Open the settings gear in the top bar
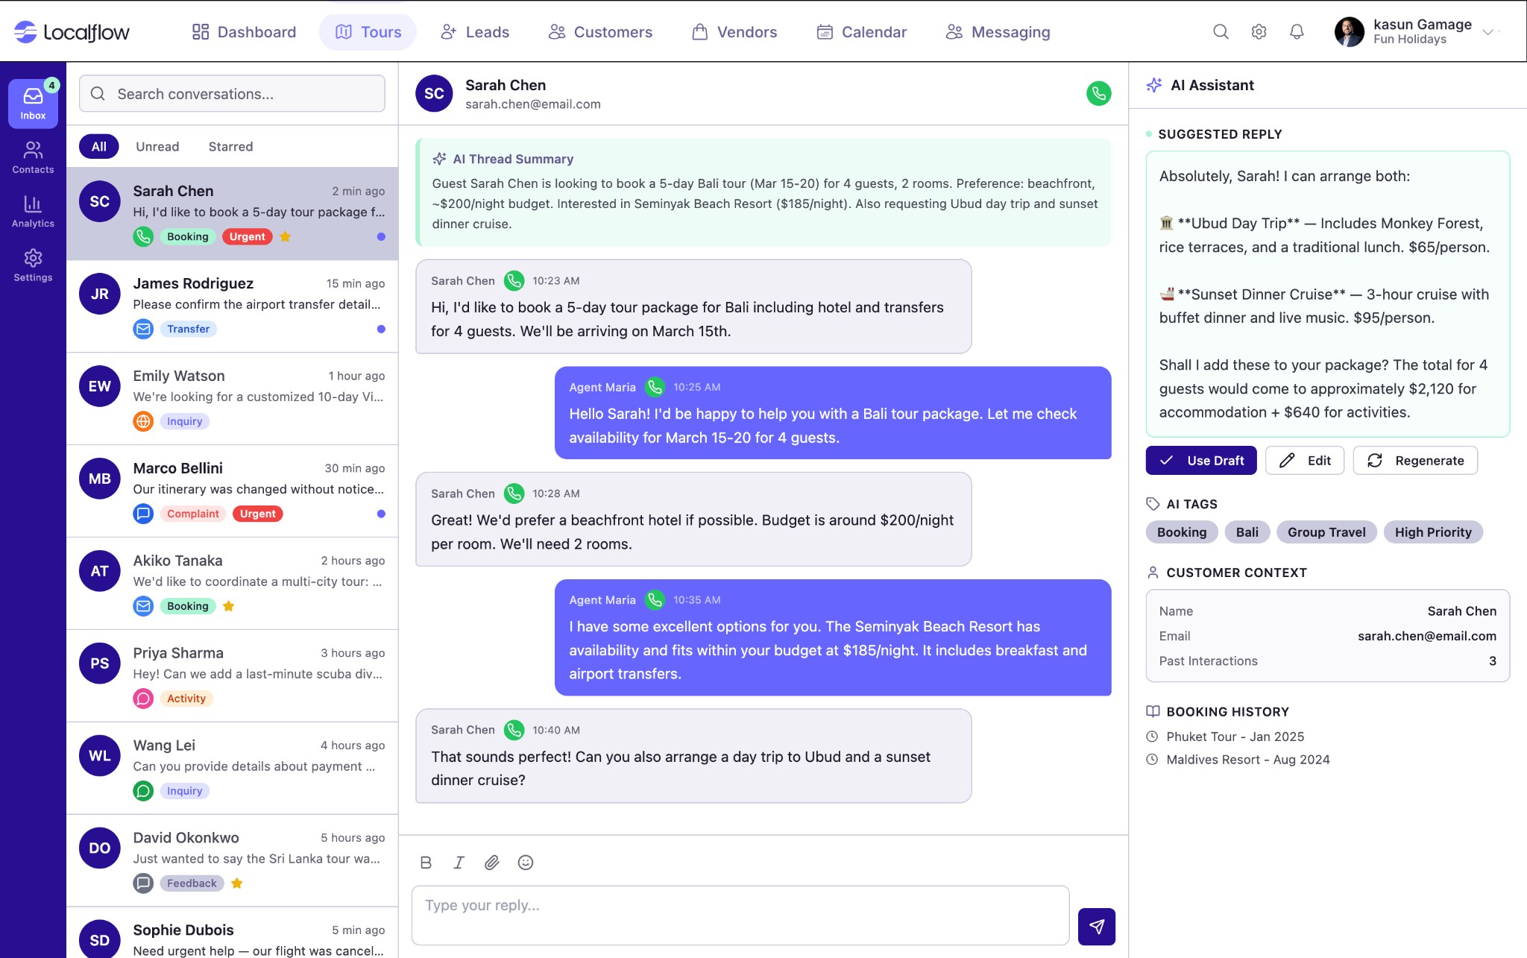The image size is (1527, 958). pos(1259,32)
